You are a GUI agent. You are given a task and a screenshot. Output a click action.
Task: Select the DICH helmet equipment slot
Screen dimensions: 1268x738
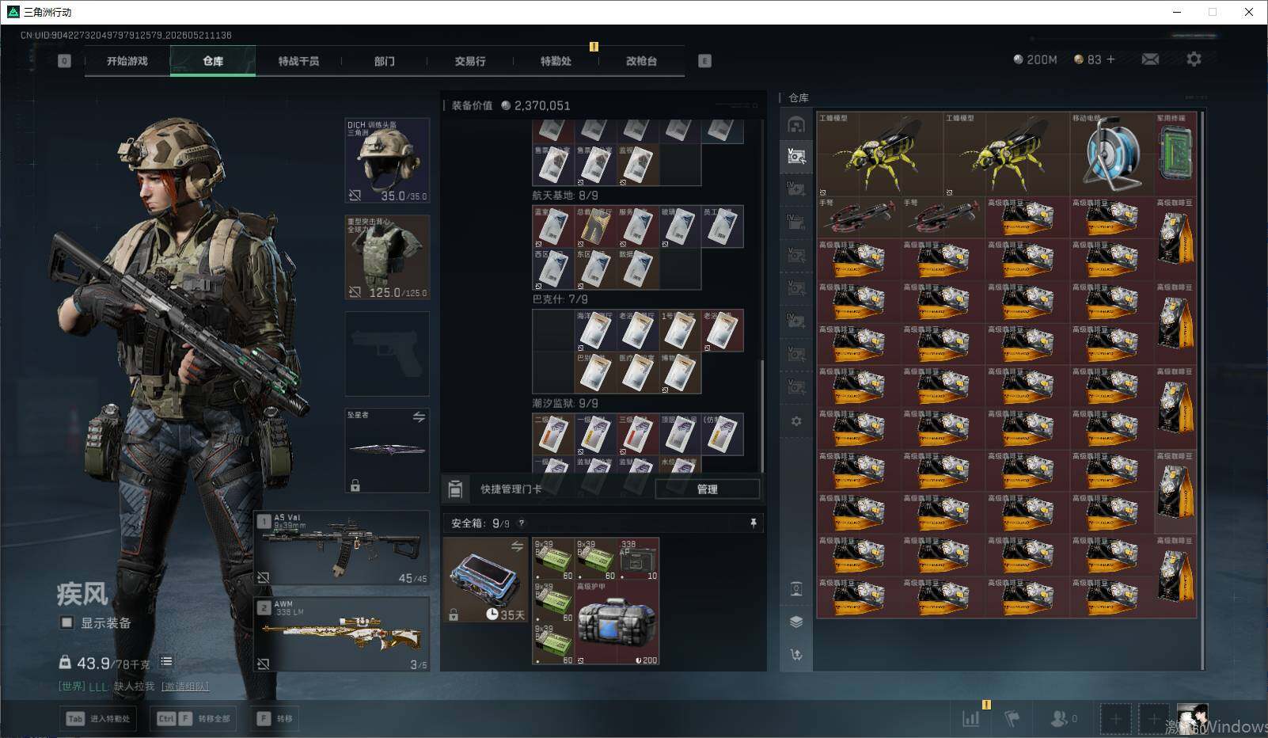pyautogui.click(x=388, y=160)
